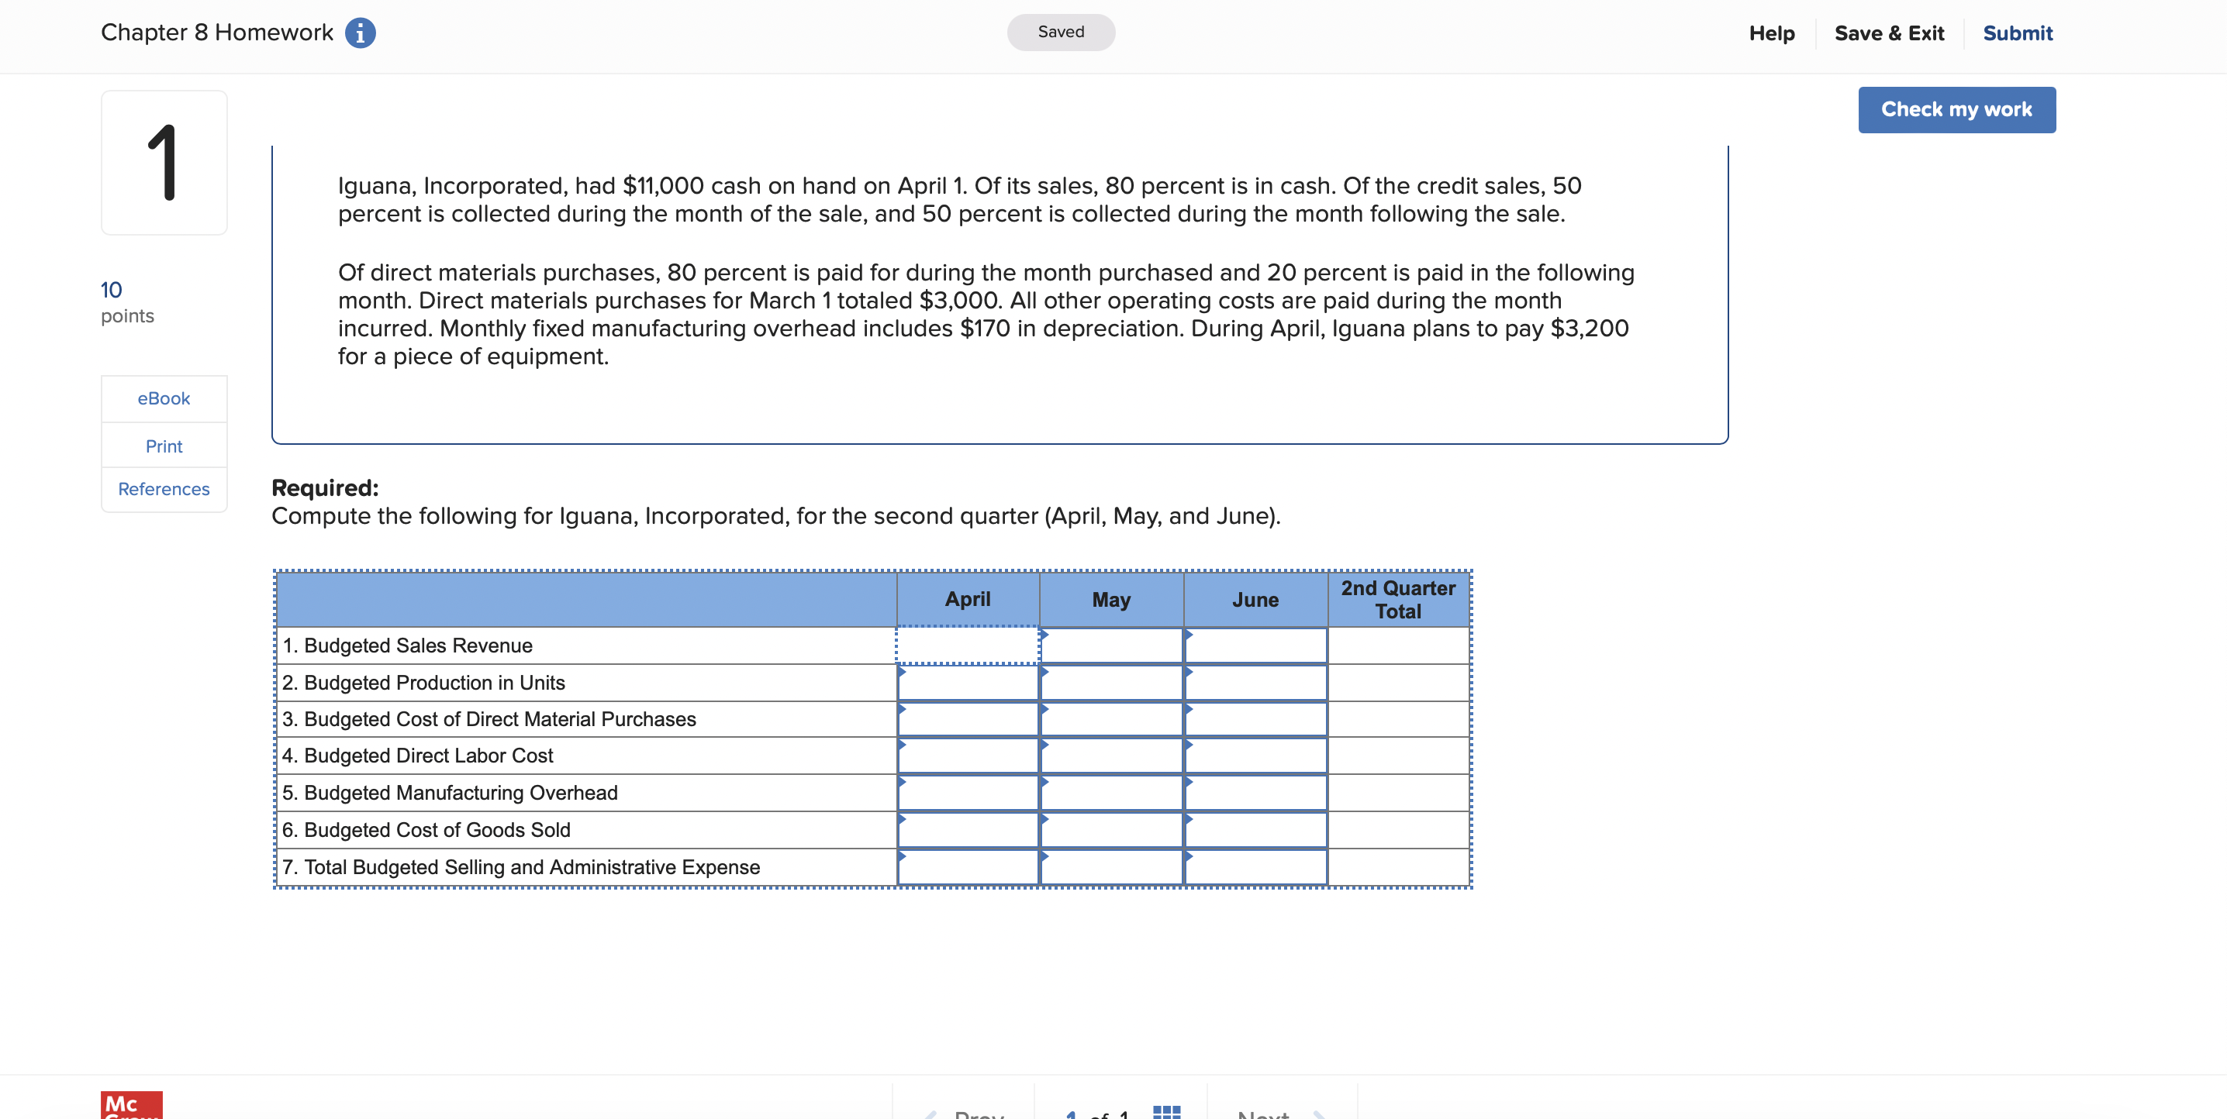Viewport: 2227px width, 1119px height.
Task: Open the References link
Action: (x=164, y=489)
